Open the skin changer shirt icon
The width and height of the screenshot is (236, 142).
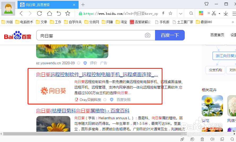pyautogui.click(x=207, y=4)
